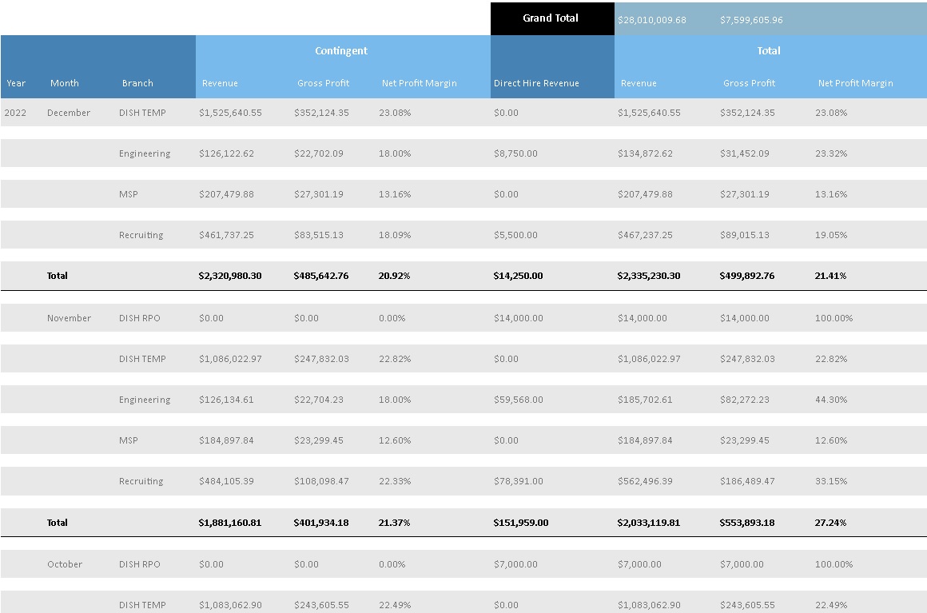Viewport: 927px width, 613px height.
Task: Click November total margin 27.24%
Action: pyautogui.click(x=830, y=523)
